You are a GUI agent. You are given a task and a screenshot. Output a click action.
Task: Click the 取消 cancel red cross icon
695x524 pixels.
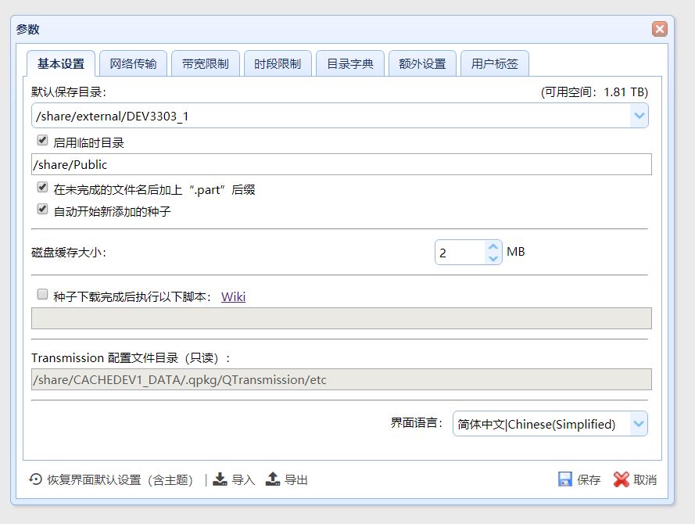tap(623, 479)
